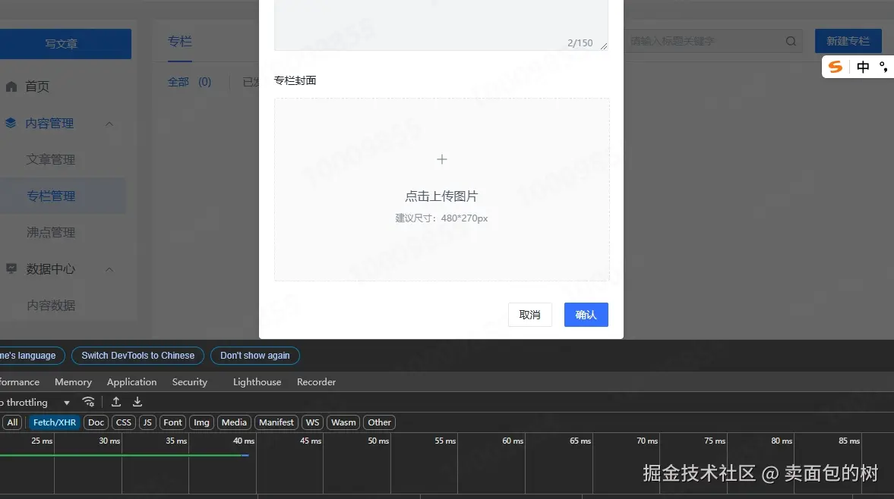Enable the Img request type filter

pyautogui.click(x=201, y=422)
